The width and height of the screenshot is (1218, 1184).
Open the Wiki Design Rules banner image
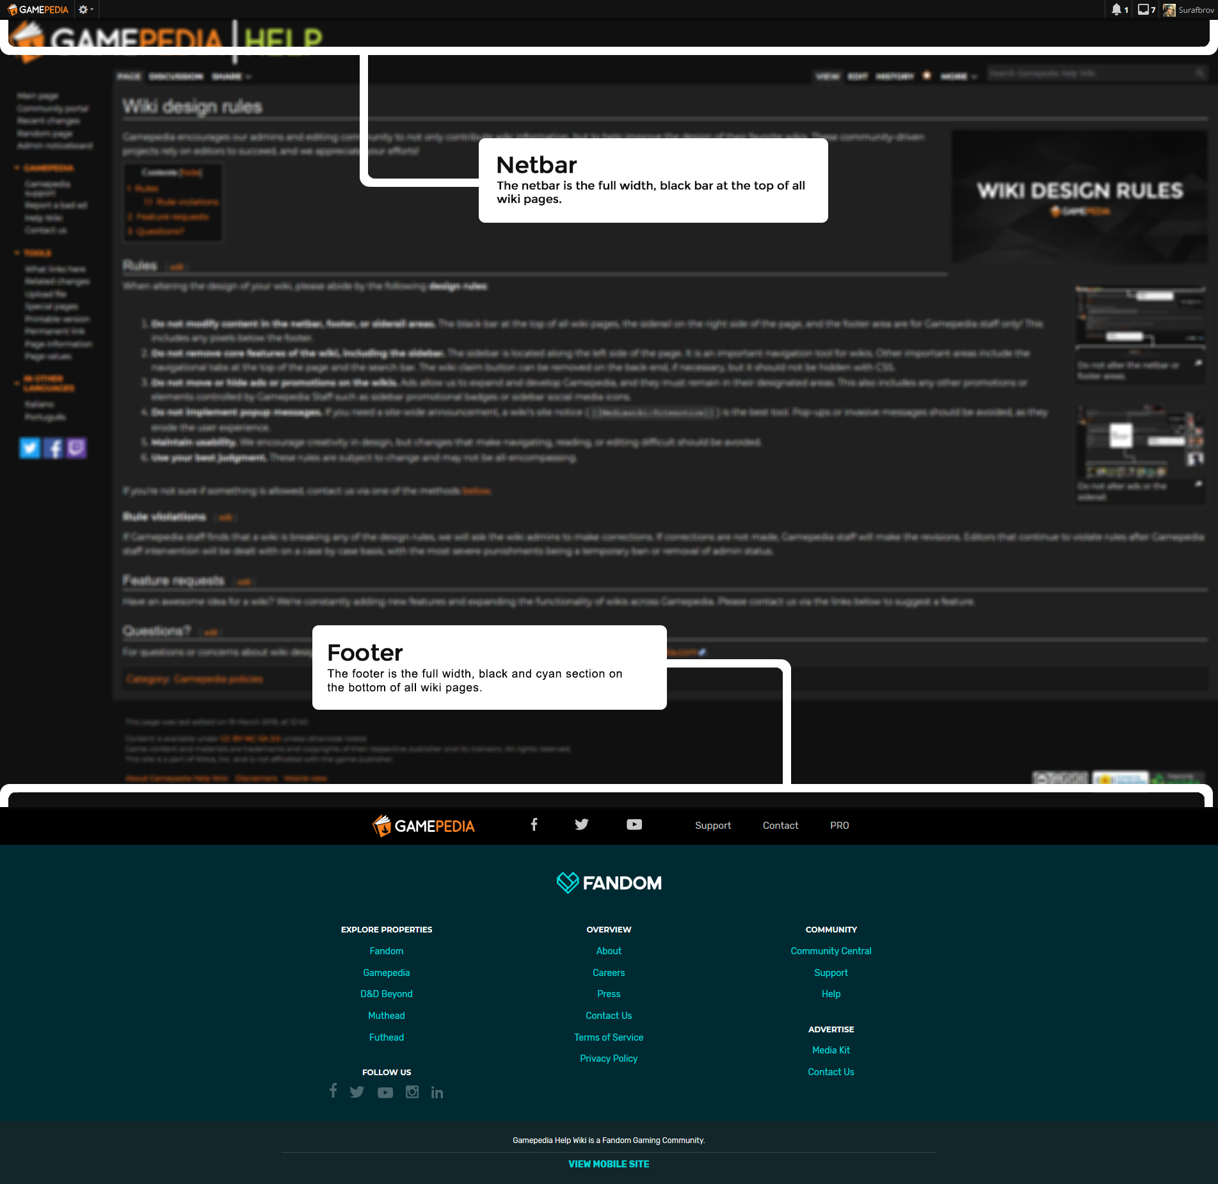tap(1080, 197)
